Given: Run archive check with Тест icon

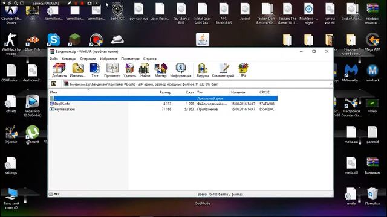Looking at the screenshot, I should (x=95, y=70).
